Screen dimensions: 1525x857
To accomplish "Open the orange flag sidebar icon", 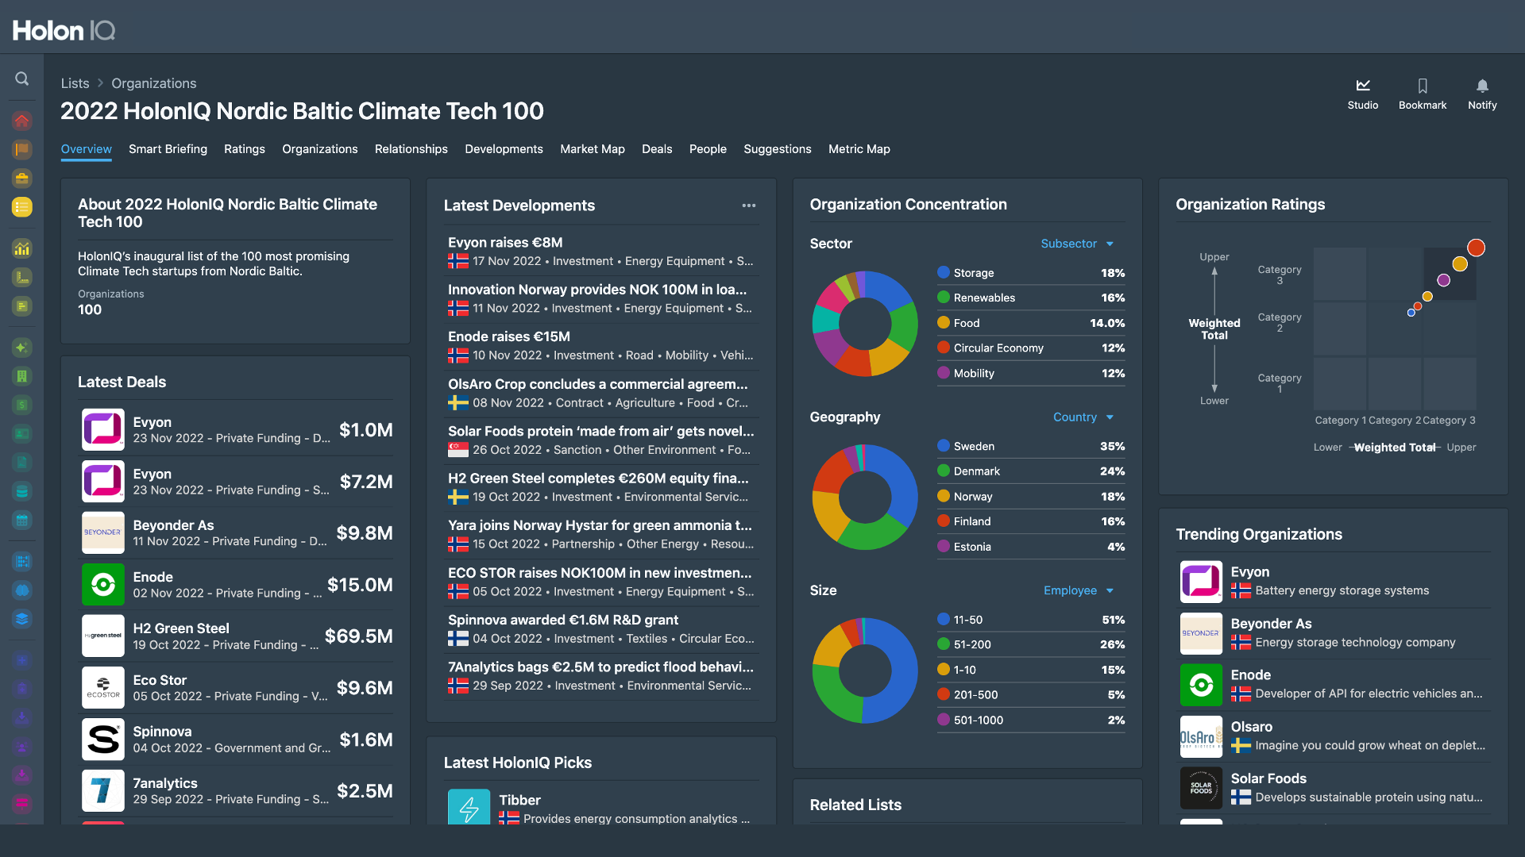I will coord(22,149).
